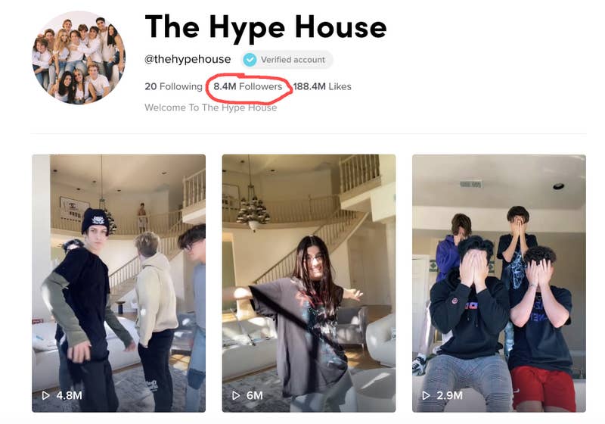Screen dimensions: 605x424
Task: Open the middle video of girl dancing
Action: pyautogui.click(x=309, y=283)
